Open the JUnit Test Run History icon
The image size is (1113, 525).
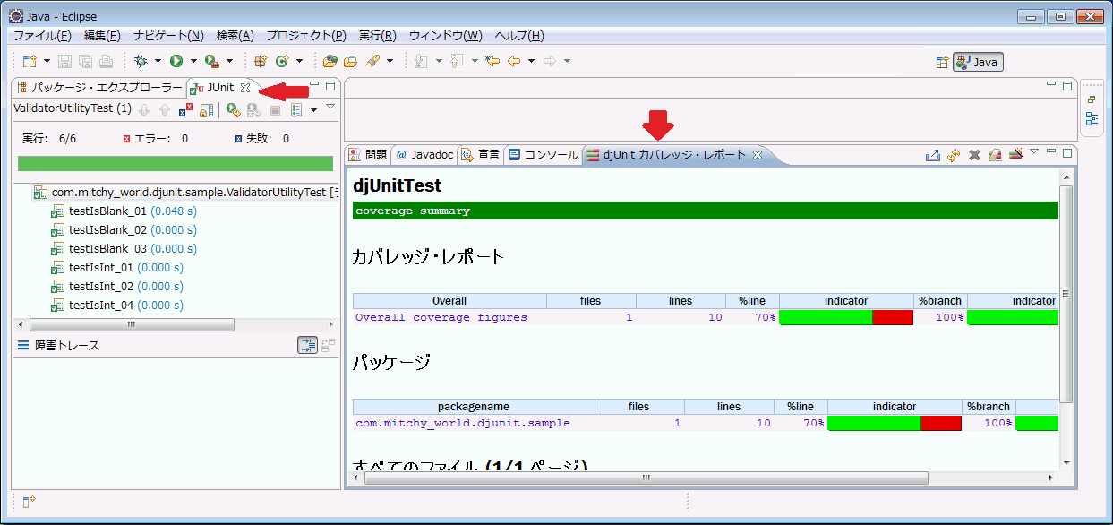pyautogui.click(x=296, y=109)
